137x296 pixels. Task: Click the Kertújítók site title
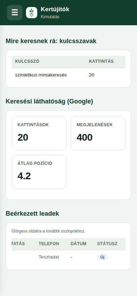(x=55, y=9)
